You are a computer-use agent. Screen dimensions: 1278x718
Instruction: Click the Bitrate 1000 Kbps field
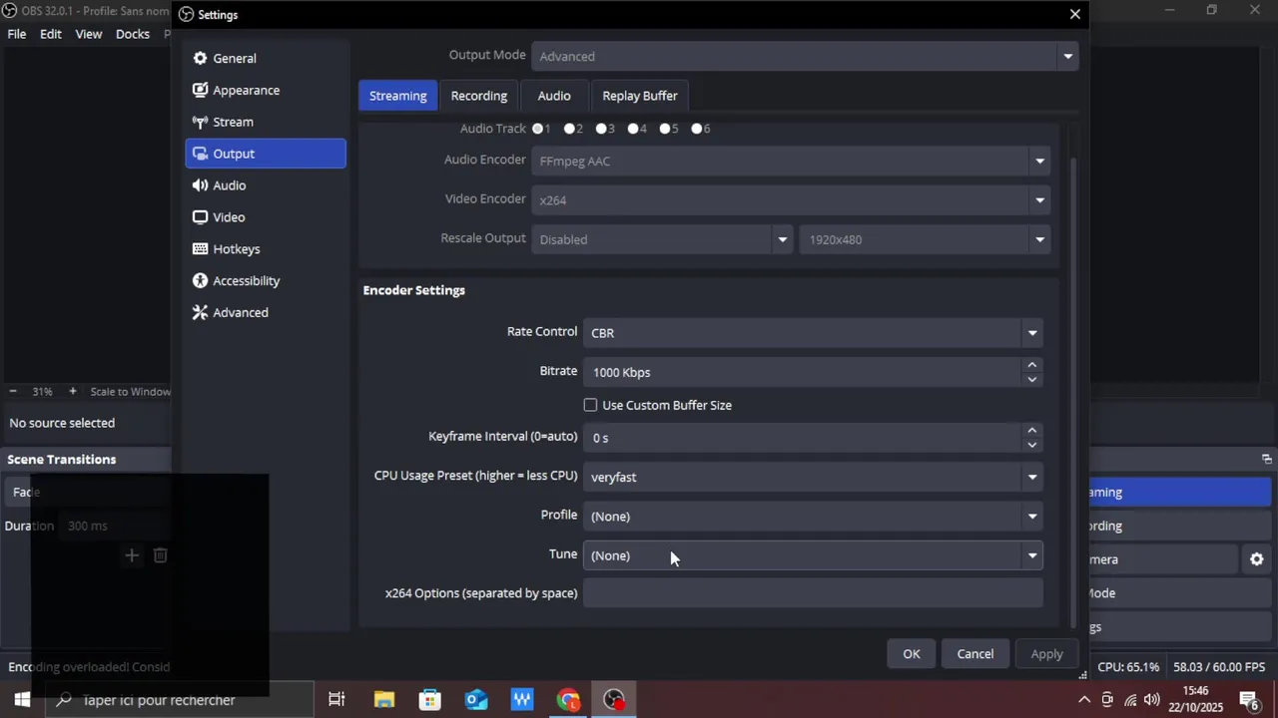tap(803, 372)
